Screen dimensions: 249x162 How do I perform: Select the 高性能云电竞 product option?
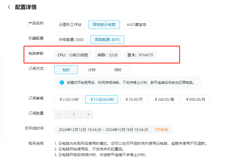click(x=104, y=25)
